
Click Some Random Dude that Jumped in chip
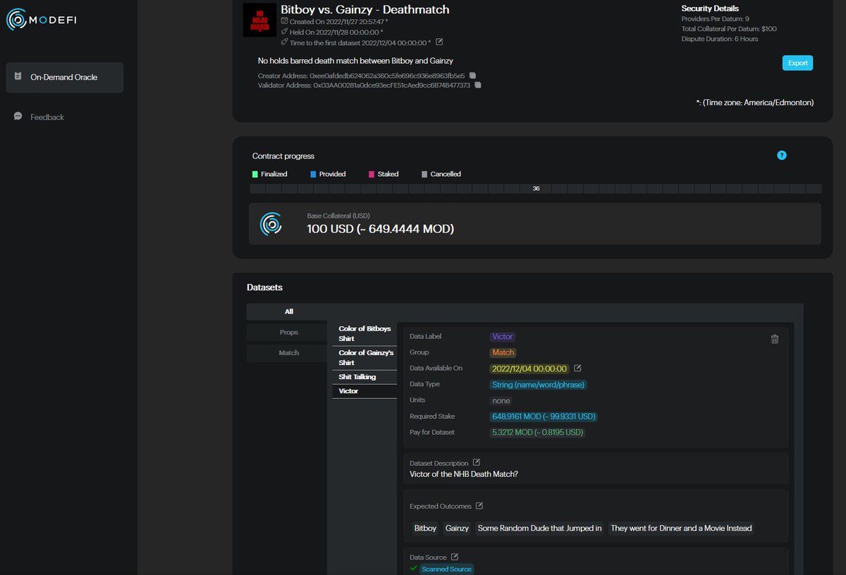[x=540, y=528]
